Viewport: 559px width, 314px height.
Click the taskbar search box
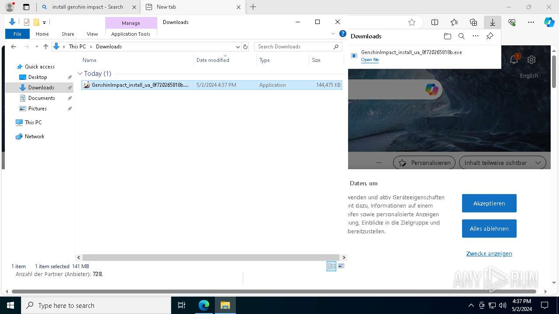click(96, 305)
